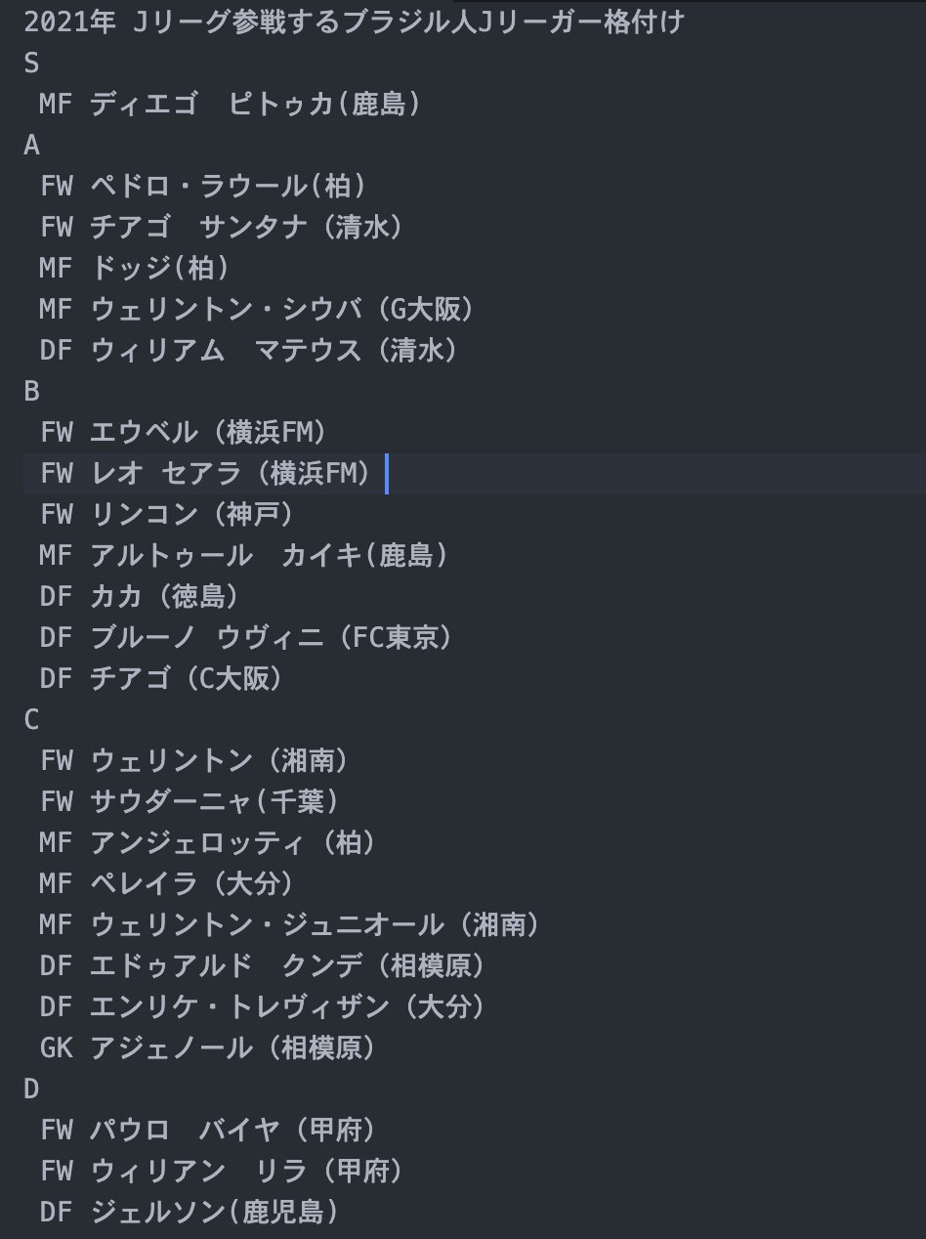Click the GK アジェノール(相模原) line
The image size is (926, 1239).
click(x=208, y=1047)
